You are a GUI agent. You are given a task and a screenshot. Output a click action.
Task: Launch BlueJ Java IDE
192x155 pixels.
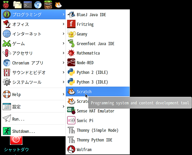91,15
